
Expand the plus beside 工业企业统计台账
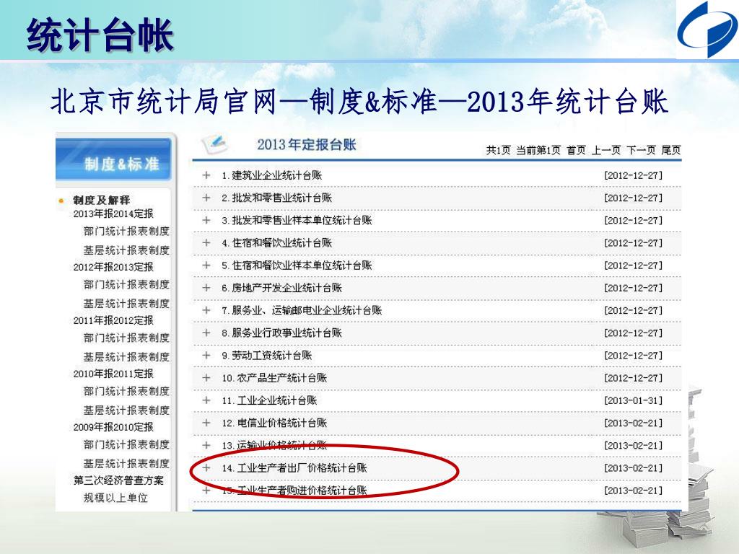point(206,400)
